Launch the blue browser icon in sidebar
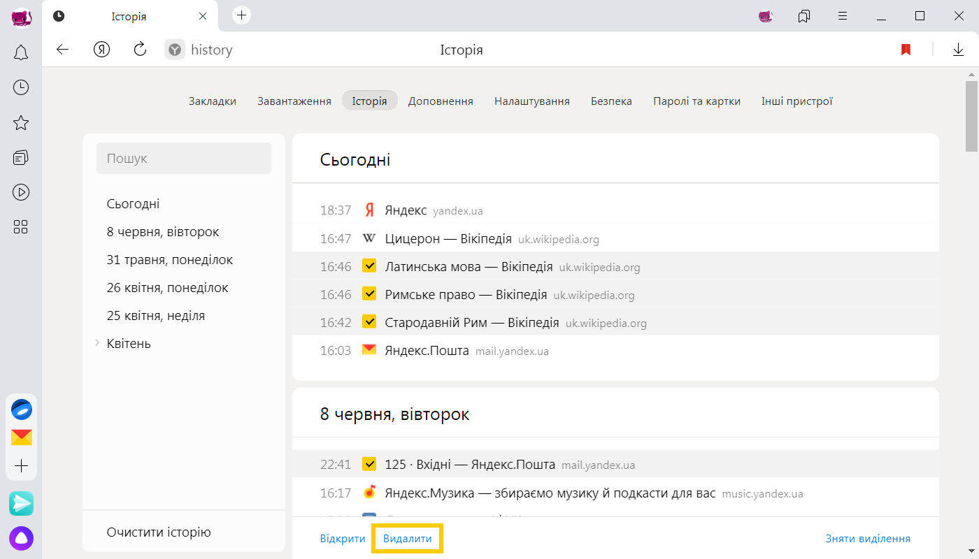The image size is (979, 559). tap(22, 409)
